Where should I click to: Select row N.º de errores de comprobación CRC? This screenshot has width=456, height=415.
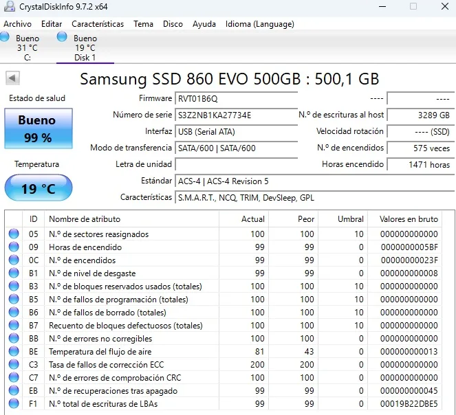tap(224, 377)
